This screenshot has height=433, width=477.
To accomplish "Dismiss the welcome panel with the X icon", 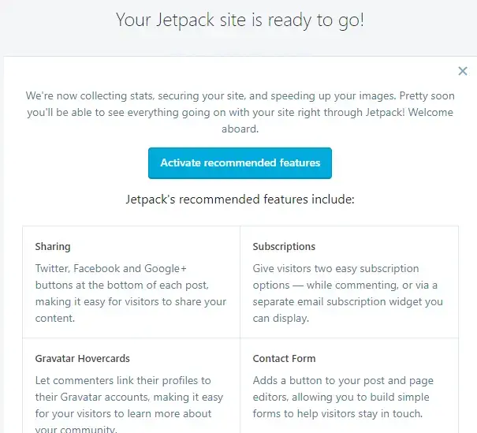I will [x=462, y=71].
